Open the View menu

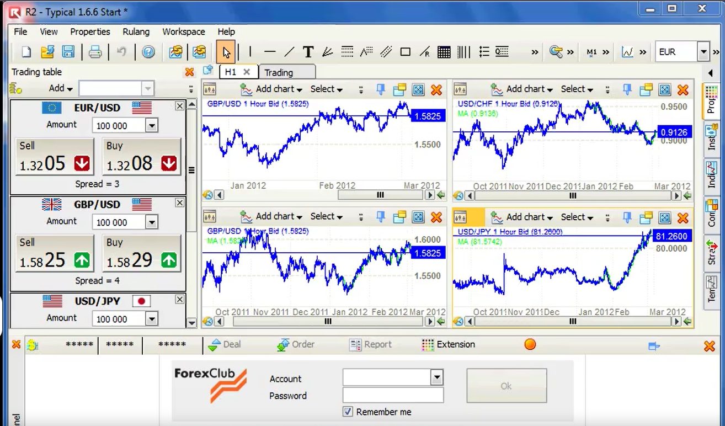coord(49,32)
